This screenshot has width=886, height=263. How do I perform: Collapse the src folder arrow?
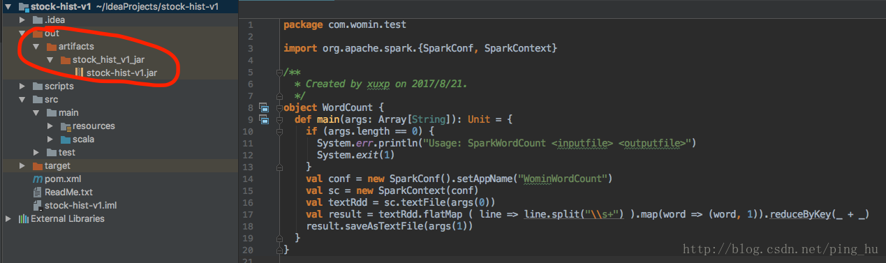tap(22, 99)
